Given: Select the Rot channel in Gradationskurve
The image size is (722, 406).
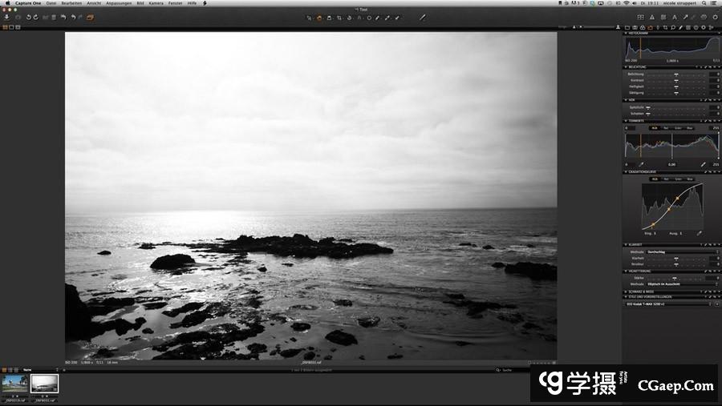Looking at the screenshot, I should click(666, 179).
